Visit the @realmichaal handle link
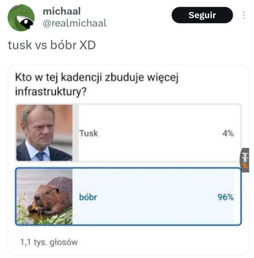The width and height of the screenshot is (254, 258). (x=75, y=23)
